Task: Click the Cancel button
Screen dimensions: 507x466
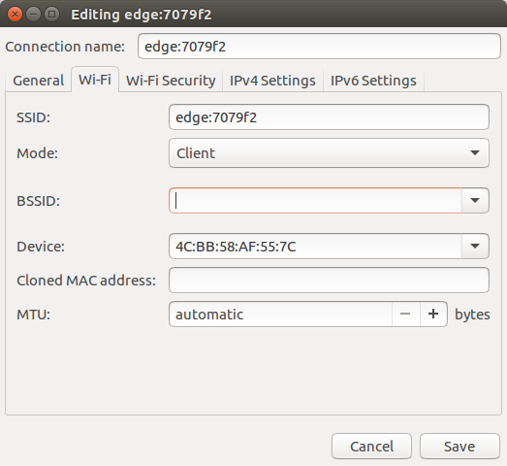Action: (371, 447)
